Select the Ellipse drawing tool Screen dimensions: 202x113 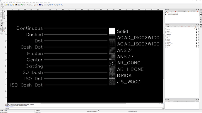tap(1, 15)
